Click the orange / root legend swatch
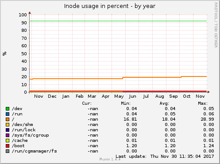This screenshot has width=220, height=164. (x=8, y=119)
